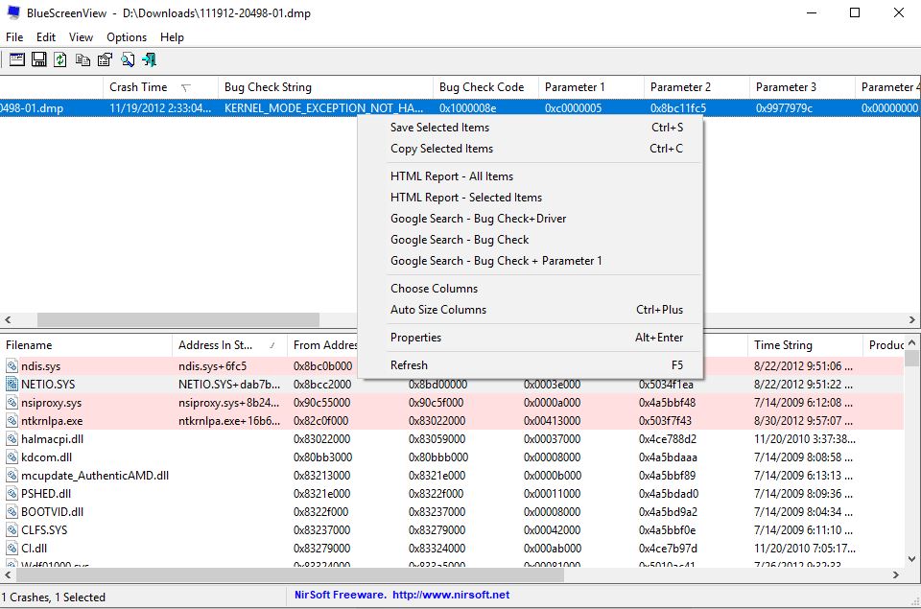Click the lower pane scroll down arrow

[x=911, y=559]
